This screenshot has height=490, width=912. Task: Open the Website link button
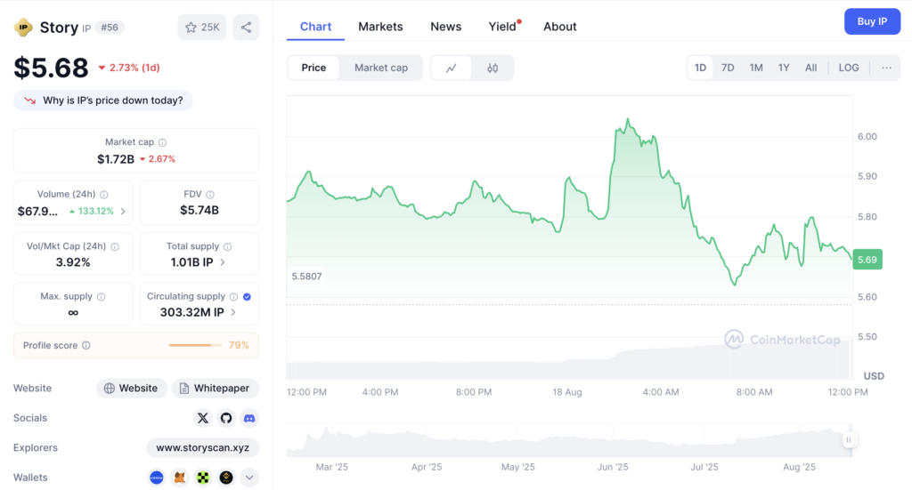pos(132,389)
